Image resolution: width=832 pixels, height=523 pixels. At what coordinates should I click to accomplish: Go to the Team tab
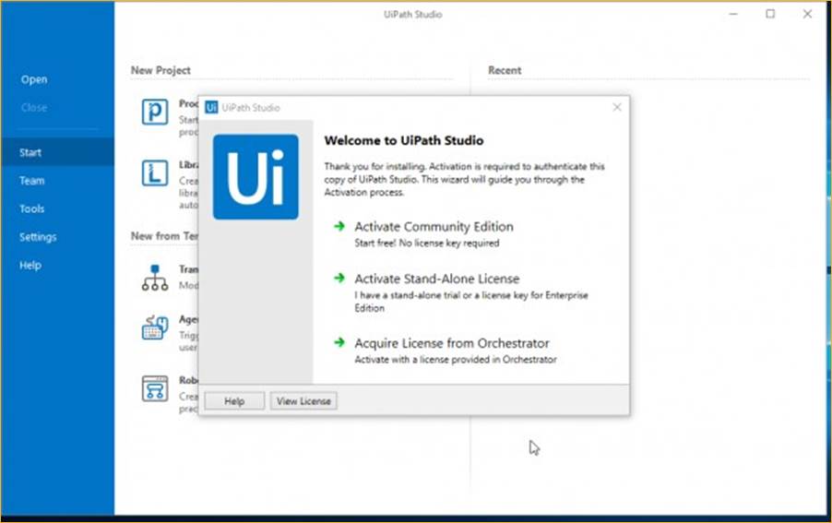click(32, 181)
